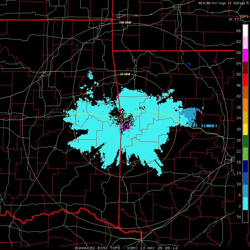Click the 50 NMI range ring label
This screenshot has height=250, width=250.
[125, 74]
